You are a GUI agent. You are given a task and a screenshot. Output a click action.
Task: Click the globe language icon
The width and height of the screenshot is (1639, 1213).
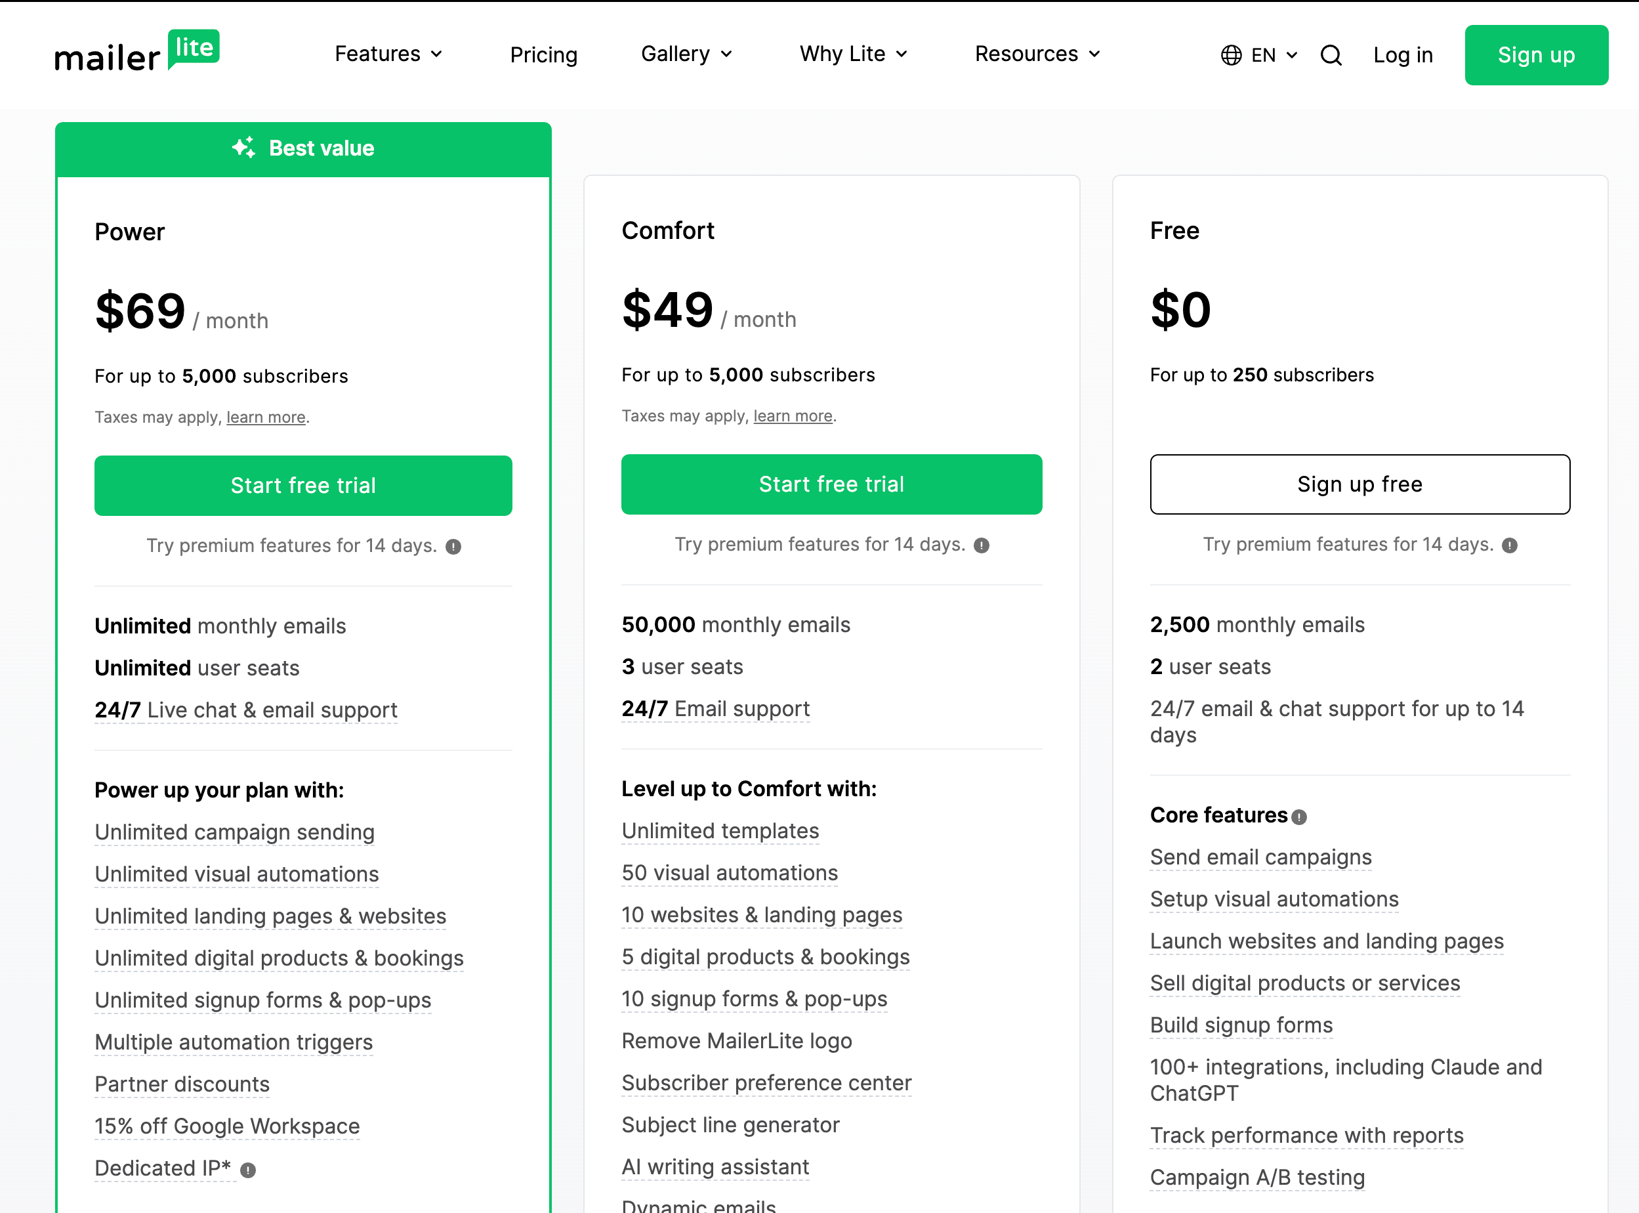tap(1231, 55)
